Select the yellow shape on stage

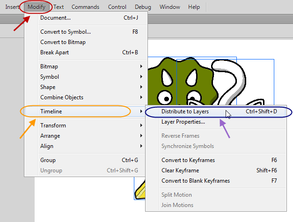tap(140, 191)
